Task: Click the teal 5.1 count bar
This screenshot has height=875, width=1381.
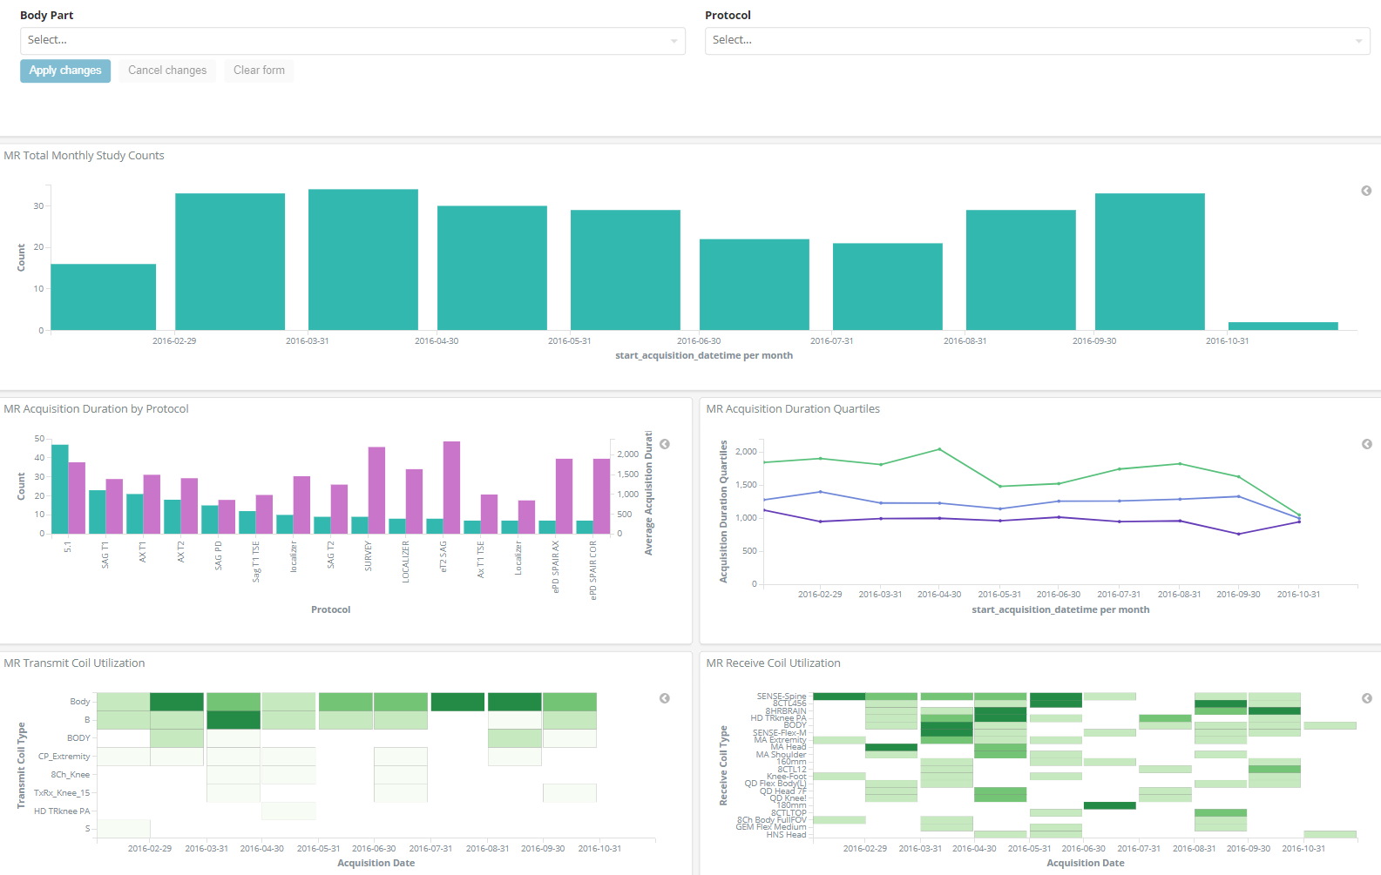Action: tap(59, 489)
